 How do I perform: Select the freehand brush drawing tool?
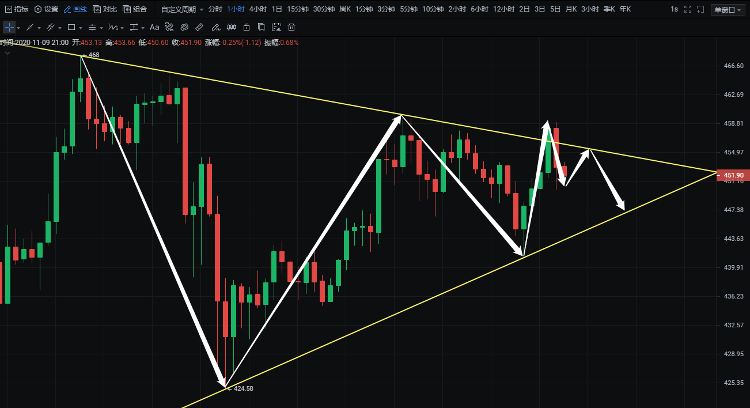click(215, 28)
